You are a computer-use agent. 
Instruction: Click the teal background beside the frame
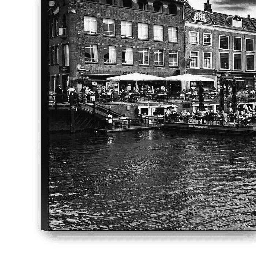(x=16, y=128)
